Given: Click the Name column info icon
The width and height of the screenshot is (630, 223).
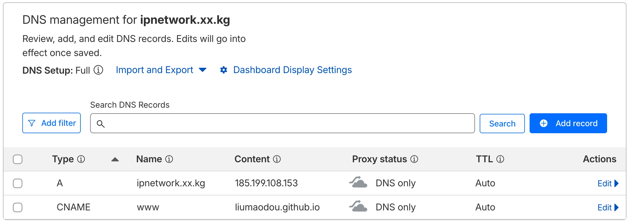Looking at the screenshot, I should coord(169,159).
